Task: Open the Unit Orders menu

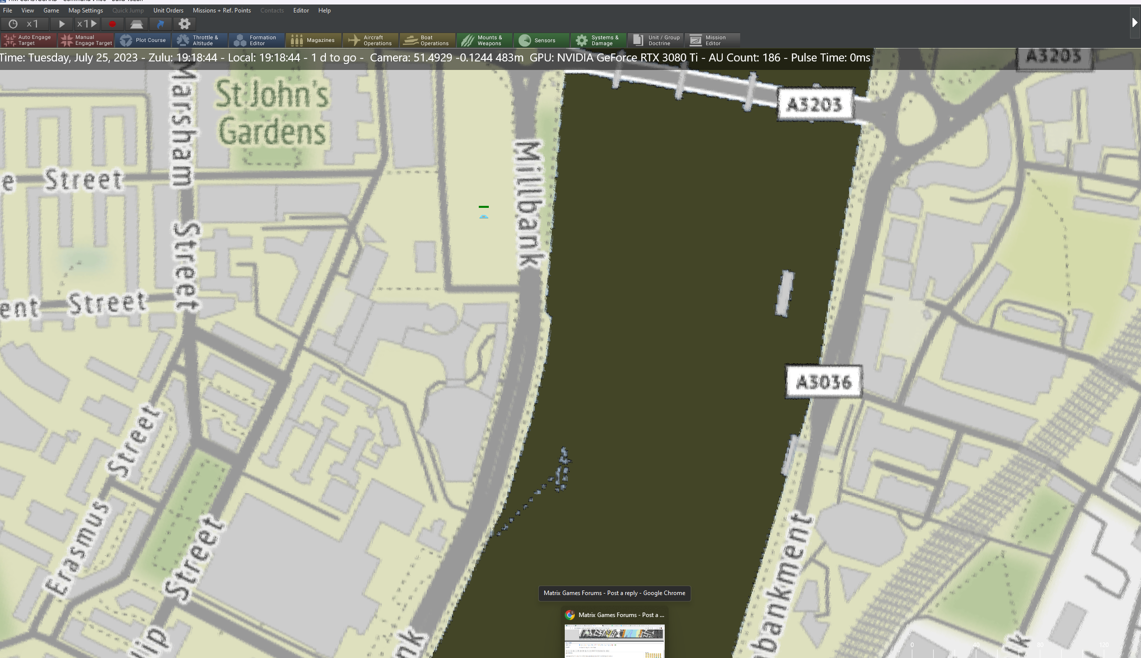Action: point(168,10)
